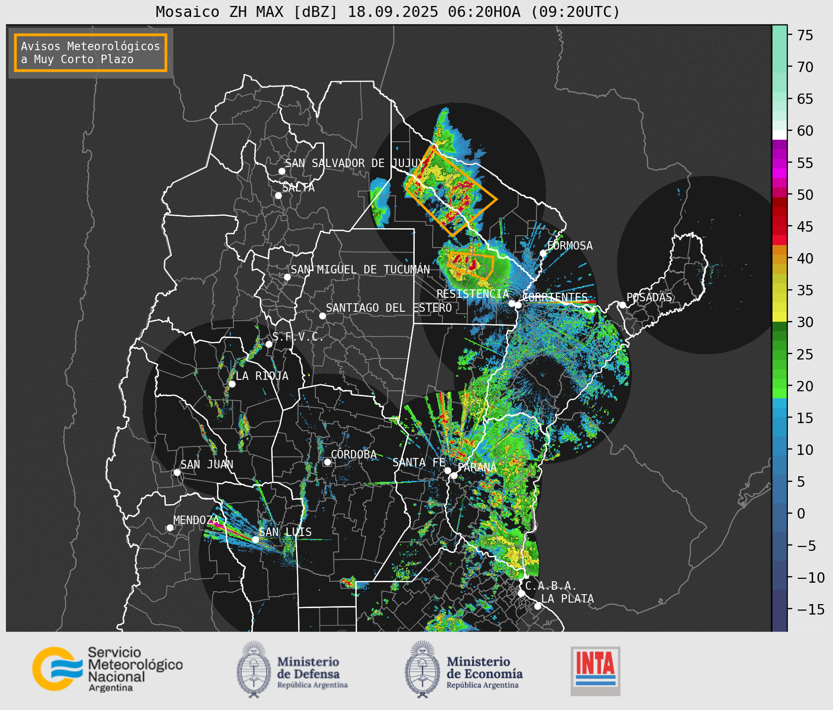
Task: Click the SAN SALVADOR DE JUJUY city marker dot
Action: (282, 171)
